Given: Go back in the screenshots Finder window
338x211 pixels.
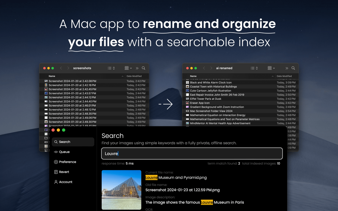Looking at the screenshot, I should pyautogui.click(x=61, y=68).
